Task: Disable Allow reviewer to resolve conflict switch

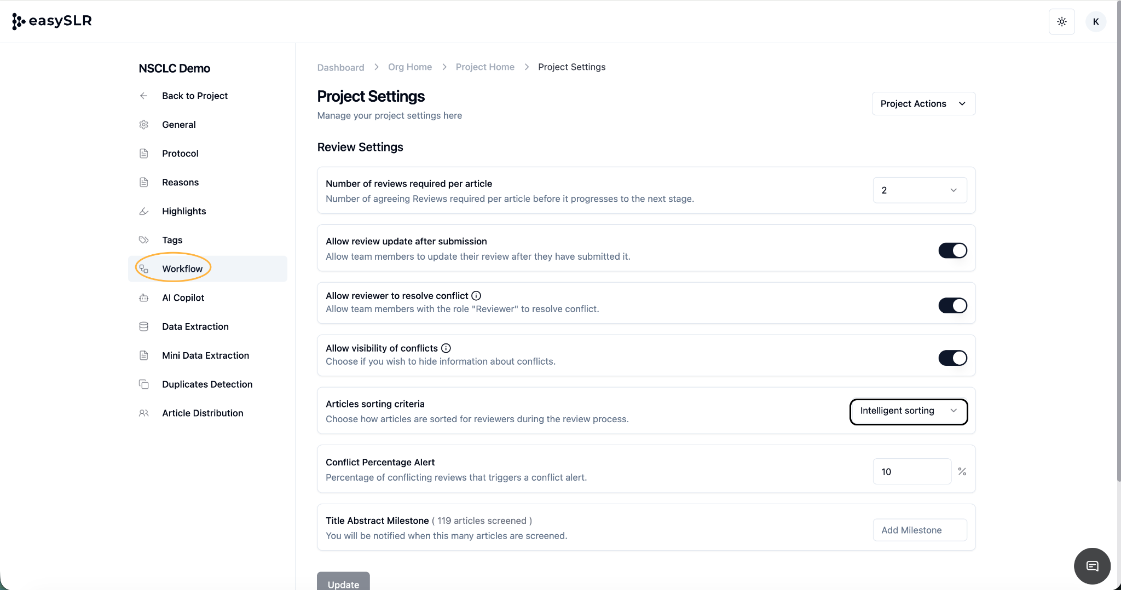Action: [x=952, y=306]
